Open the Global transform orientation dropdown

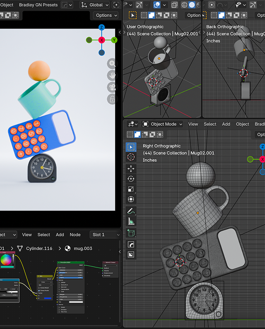tap(95, 5)
